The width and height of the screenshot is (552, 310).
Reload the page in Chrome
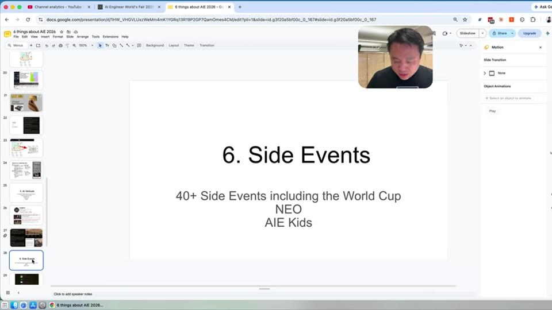pyautogui.click(x=28, y=20)
